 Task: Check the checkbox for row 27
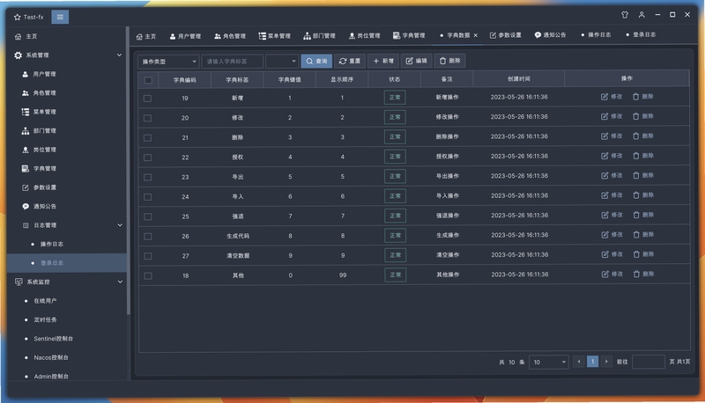[147, 256]
